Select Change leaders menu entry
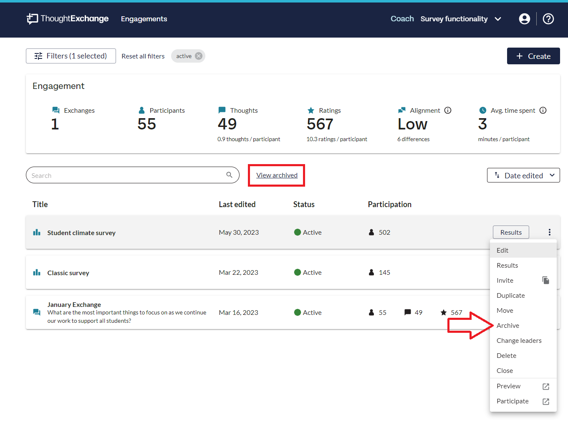Viewport: 568px width, 423px height. pyautogui.click(x=523, y=340)
